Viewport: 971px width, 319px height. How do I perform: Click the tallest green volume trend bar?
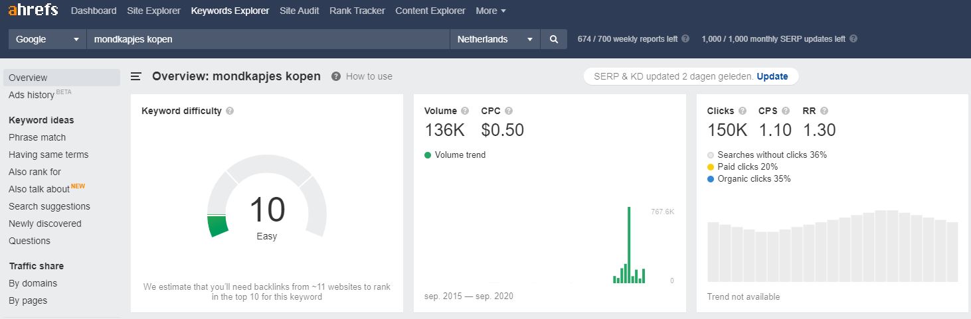click(628, 245)
